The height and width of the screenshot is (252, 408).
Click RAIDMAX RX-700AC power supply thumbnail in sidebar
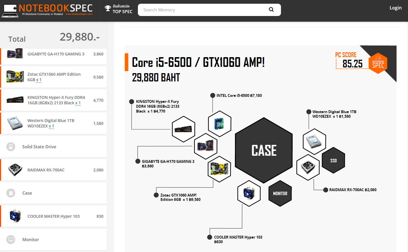[15, 170]
